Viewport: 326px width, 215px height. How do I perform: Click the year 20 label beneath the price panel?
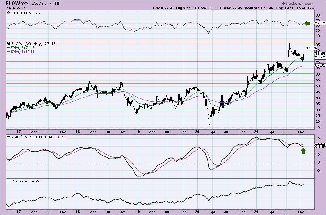click(x=197, y=132)
